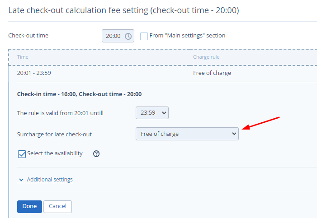The width and height of the screenshot is (317, 218).
Task: Click the Free of charge rule cell
Action: [212, 73]
